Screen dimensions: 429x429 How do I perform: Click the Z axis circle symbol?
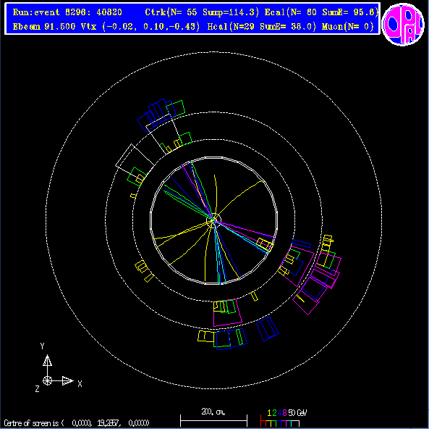(x=47, y=380)
